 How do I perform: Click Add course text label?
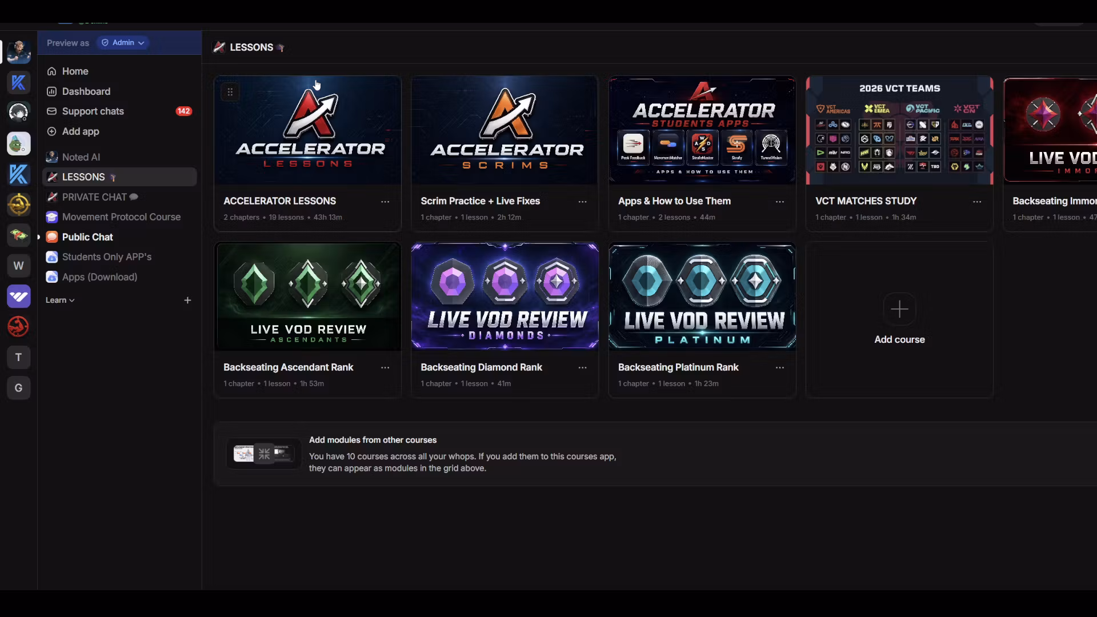[899, 339]
